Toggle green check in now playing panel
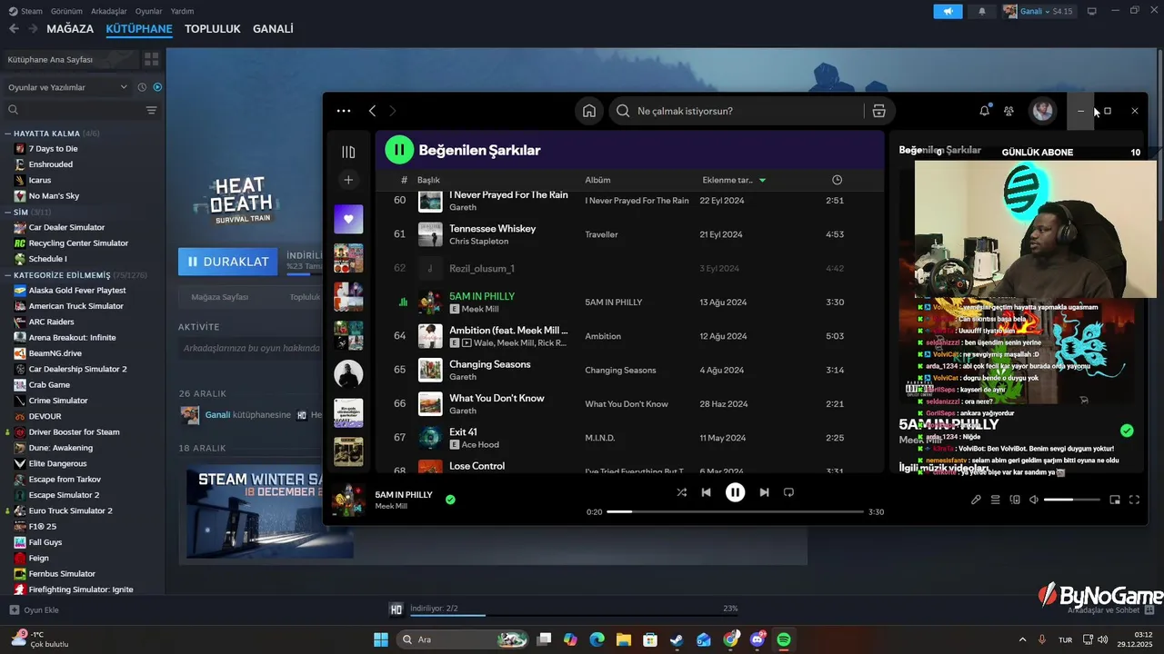 tap(1127, 431)
